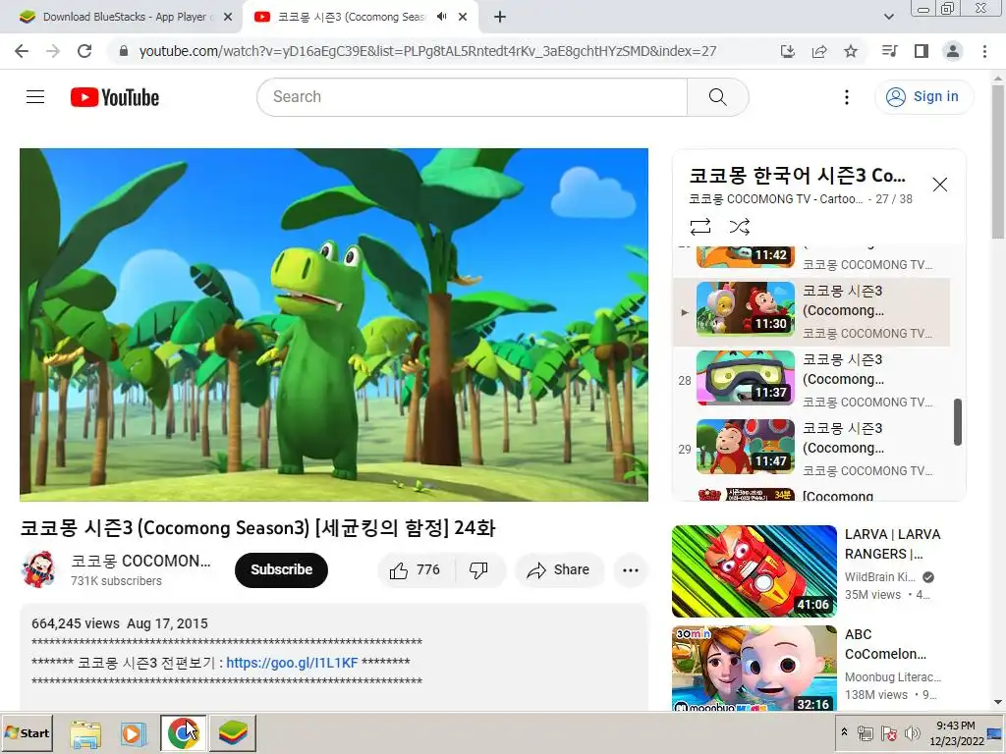Play playlist video 28 with 11:37 duration
Screen dimensions: 1006x754
(811, 381)
